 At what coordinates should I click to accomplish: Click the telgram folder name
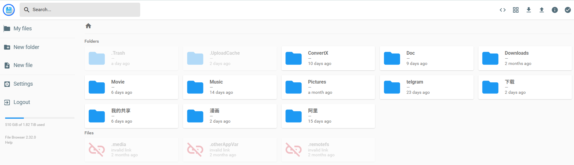click(415, 82)
